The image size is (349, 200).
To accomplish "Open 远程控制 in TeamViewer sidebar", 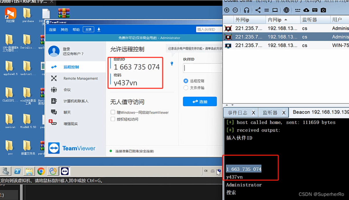I will pyautogui.click(x=75, y=67).
